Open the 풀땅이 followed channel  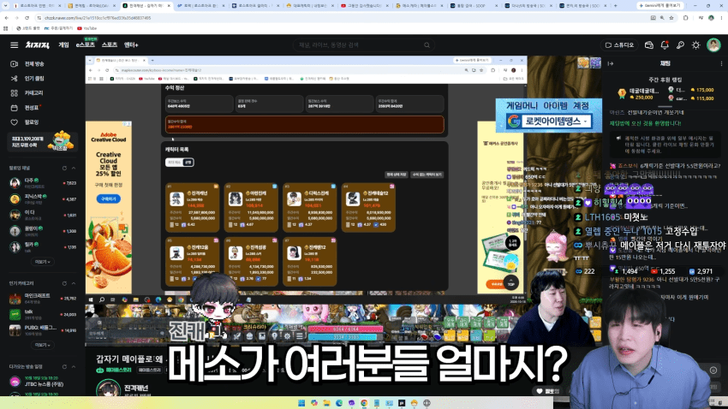[x=42, y=230]
